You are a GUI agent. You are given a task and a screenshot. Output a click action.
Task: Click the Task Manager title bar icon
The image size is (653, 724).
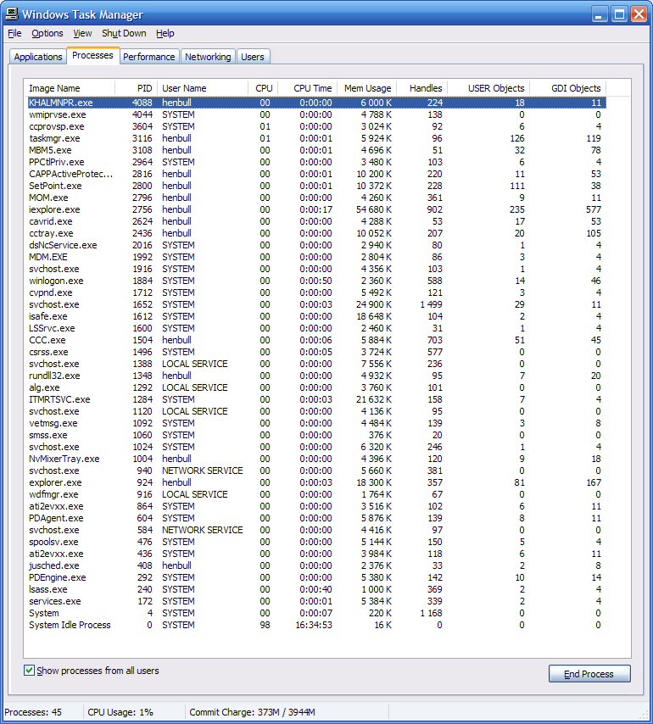tap(11, 14)
